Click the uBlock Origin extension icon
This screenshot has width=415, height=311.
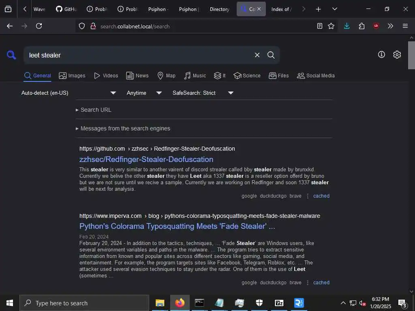pos(376,26)
